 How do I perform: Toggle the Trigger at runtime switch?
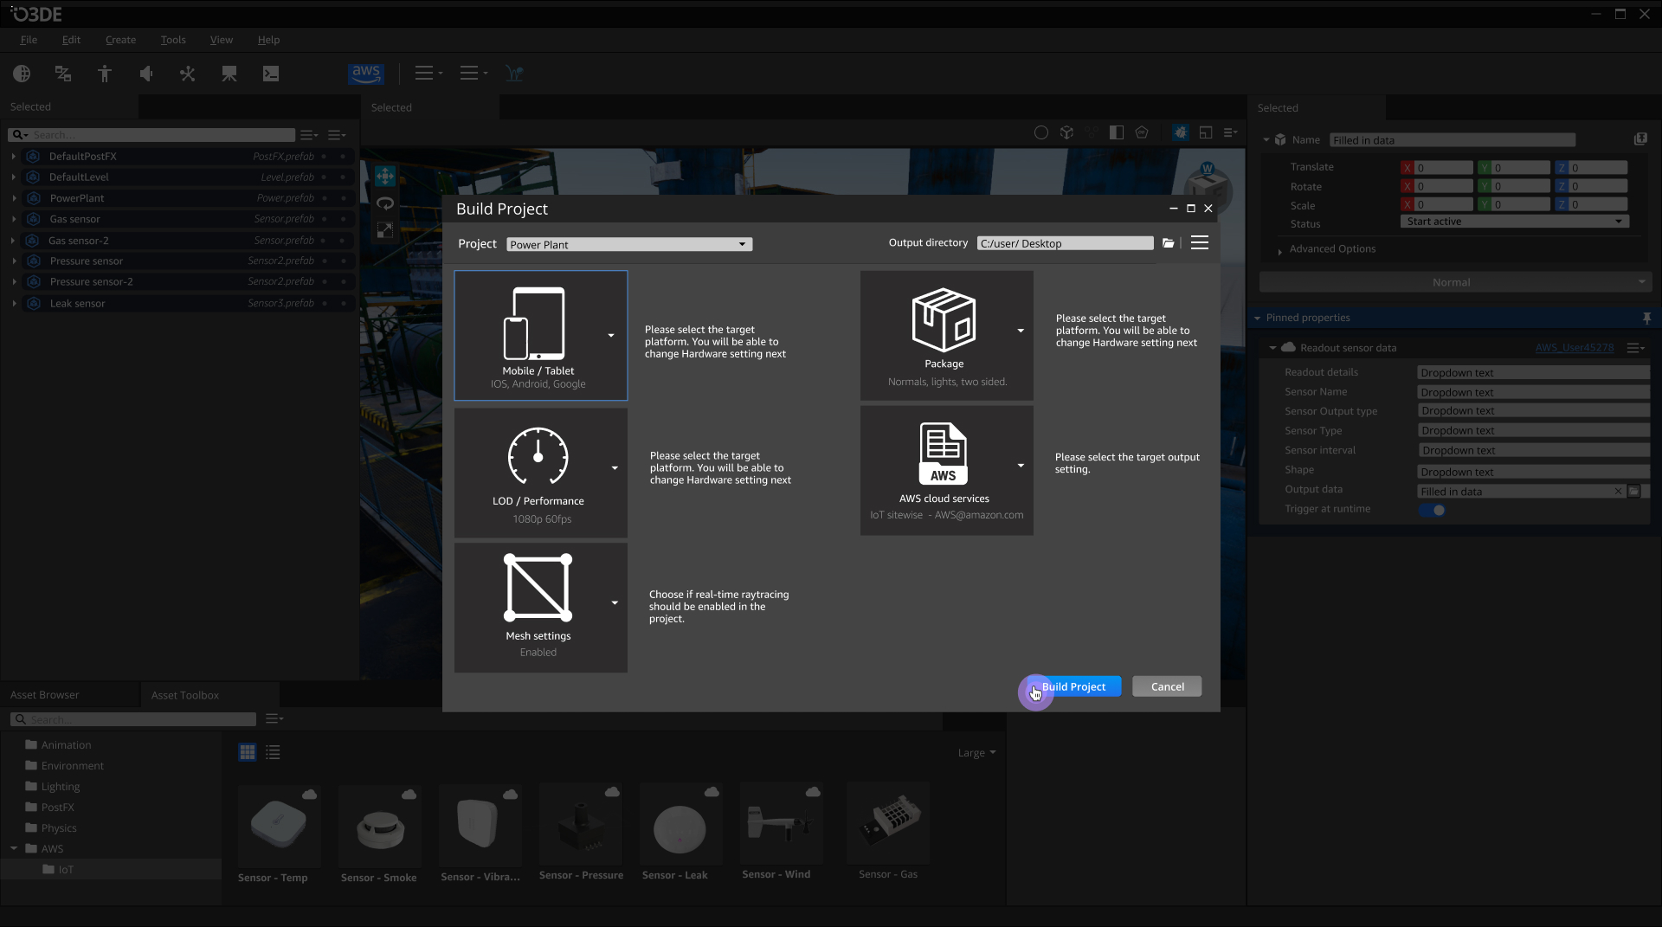1433,510
